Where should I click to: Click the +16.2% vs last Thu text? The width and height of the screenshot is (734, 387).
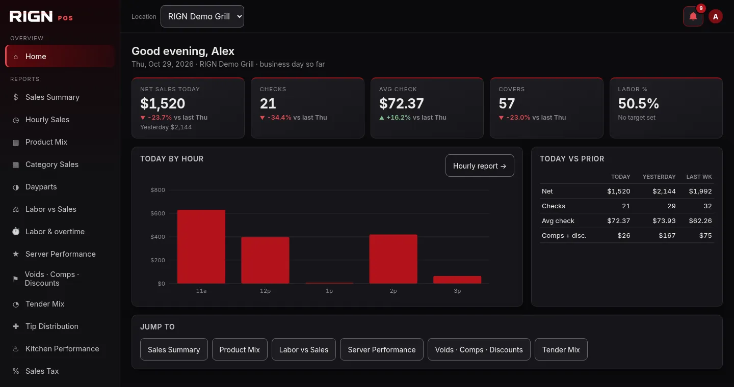pyautogui.click(x=413, y=118)
